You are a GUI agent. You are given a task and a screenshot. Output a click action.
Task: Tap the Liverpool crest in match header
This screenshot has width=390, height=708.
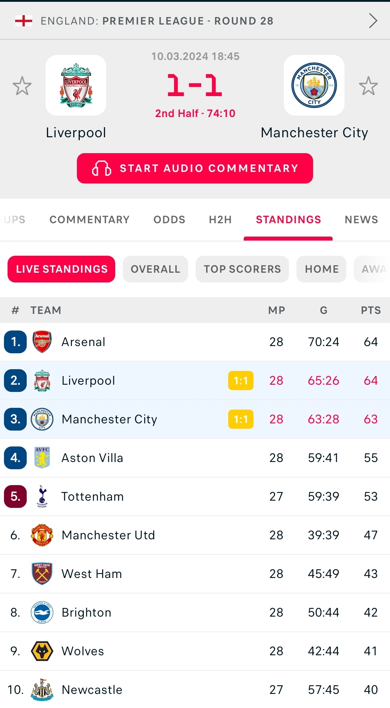[x=76, y=85]
